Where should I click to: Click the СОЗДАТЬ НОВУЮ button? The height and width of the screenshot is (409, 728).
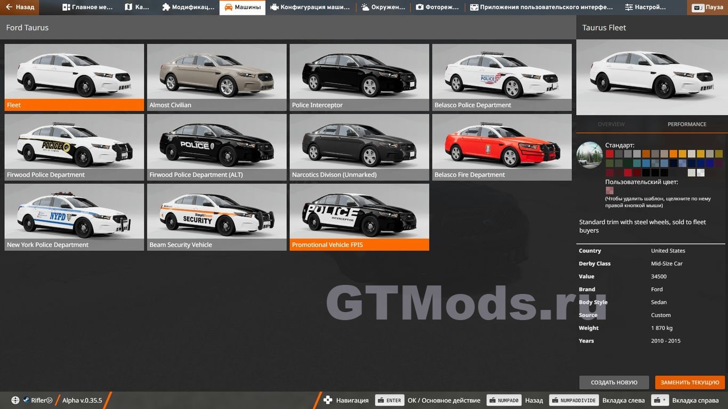(614, 382)
